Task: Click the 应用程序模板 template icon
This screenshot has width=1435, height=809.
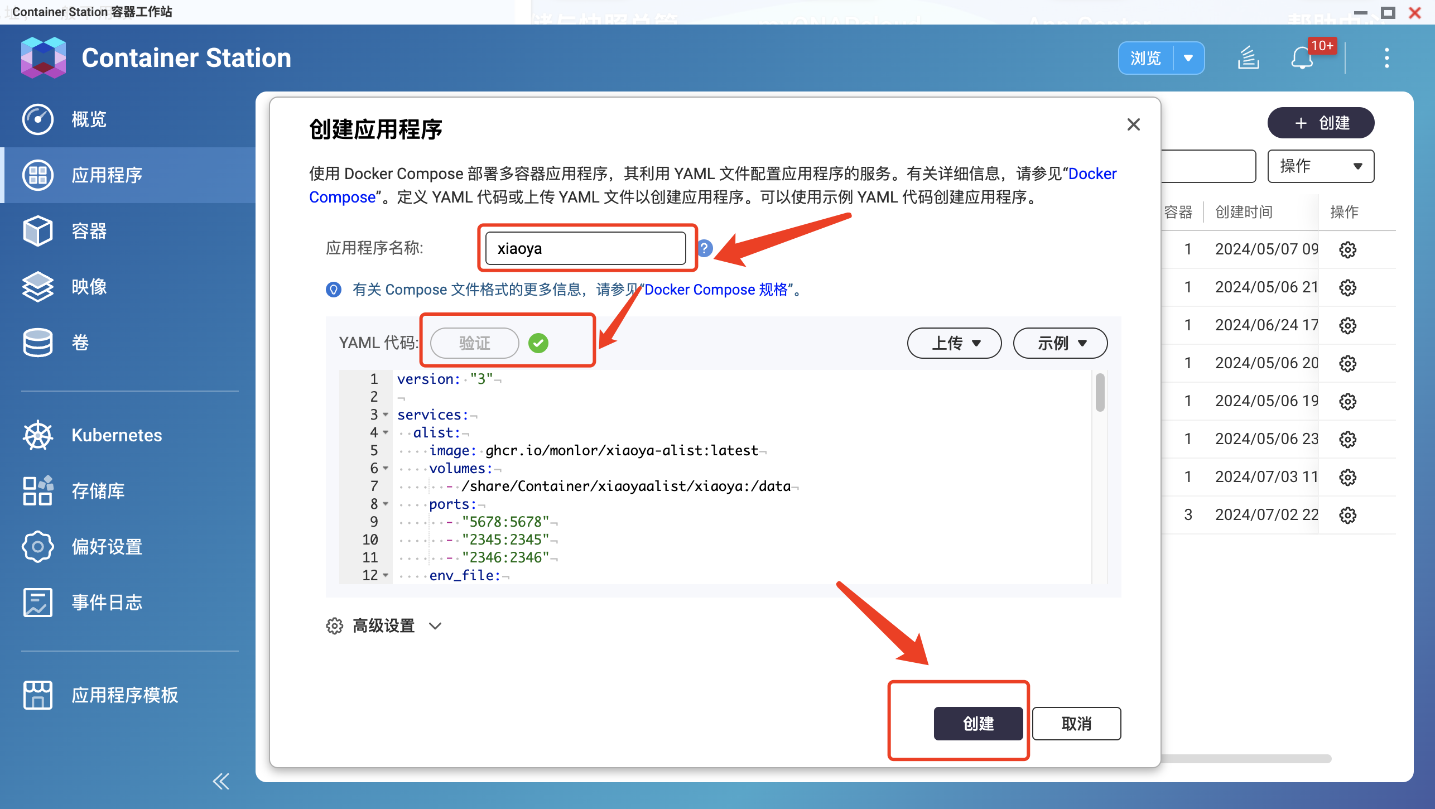Action: coord(38,695)
